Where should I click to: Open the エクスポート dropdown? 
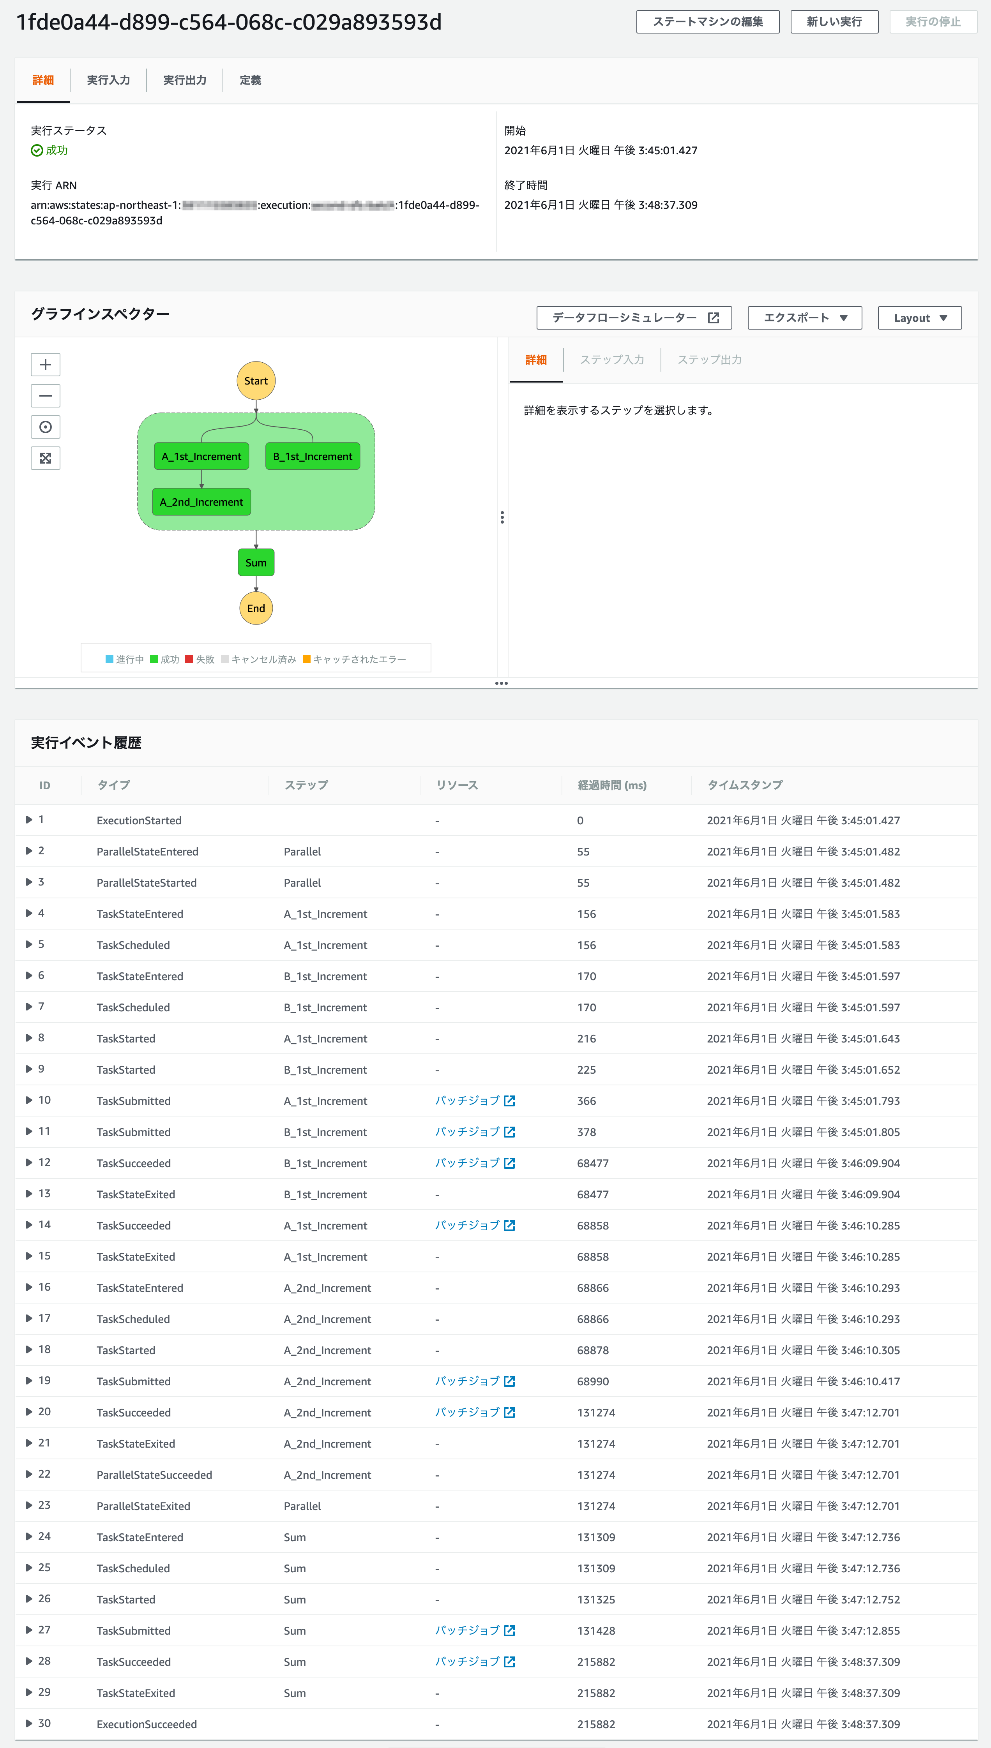pyautogui.click(x=805, y=318)
